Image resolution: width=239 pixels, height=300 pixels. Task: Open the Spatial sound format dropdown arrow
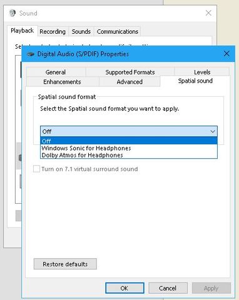click(213, 131)
